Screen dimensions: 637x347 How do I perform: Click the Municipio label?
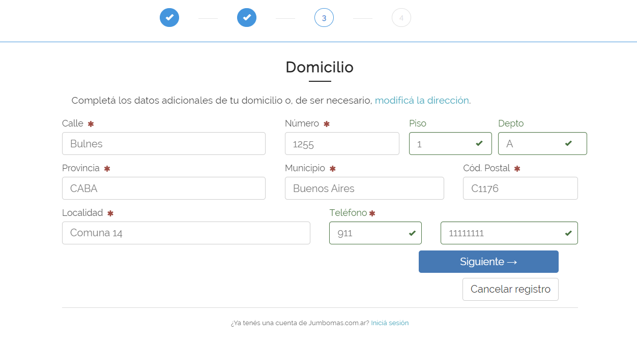305,168
